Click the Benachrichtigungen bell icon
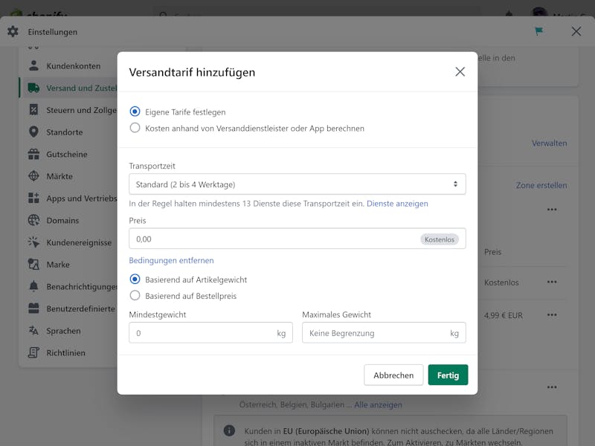 (x=33, y=286)
